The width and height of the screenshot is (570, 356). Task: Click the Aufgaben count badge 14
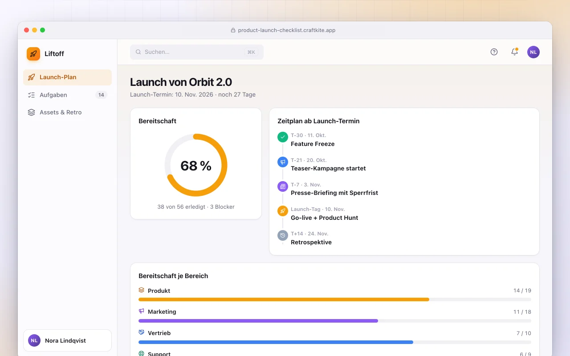click(101, 95)
